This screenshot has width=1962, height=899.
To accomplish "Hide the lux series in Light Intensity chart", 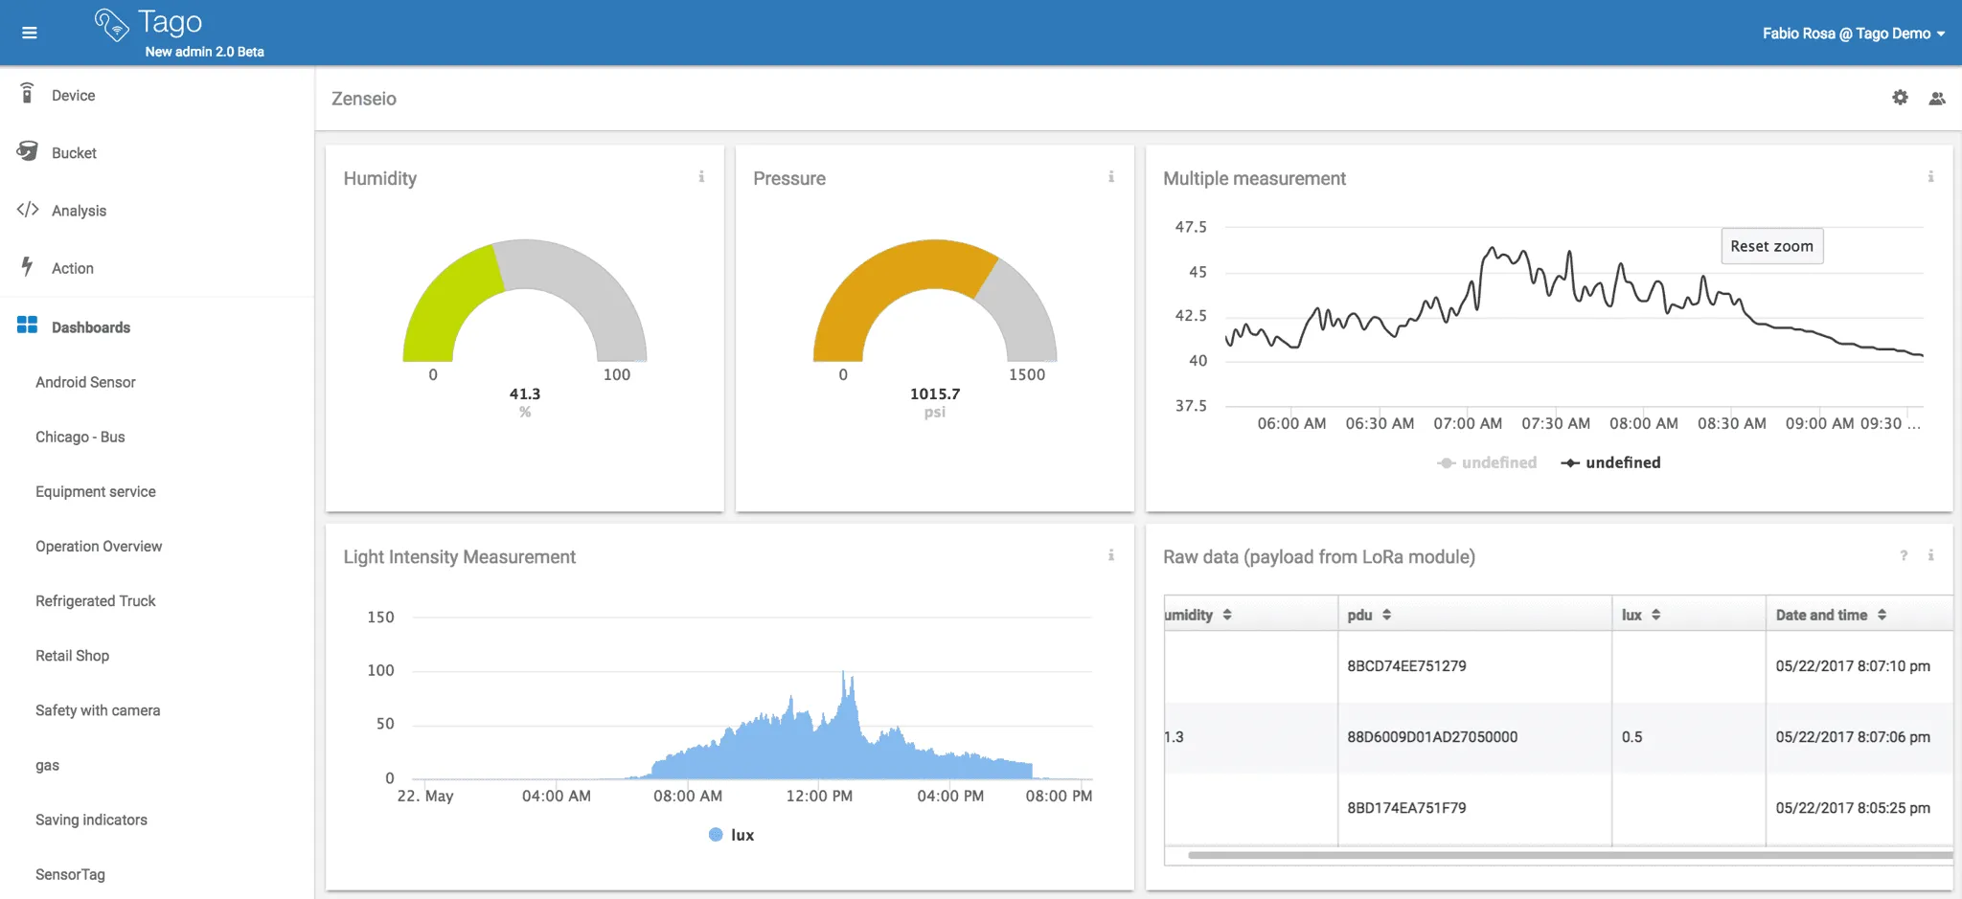I will click(730, 834).
